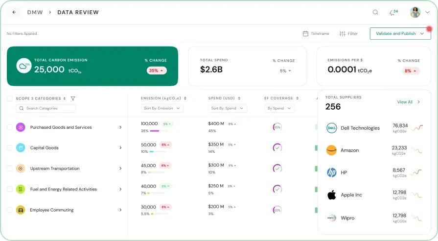This screenshot has width=438, height=241.
Task: Click the 6% badge beside 45,000
Action: click(x=165, y=166)
